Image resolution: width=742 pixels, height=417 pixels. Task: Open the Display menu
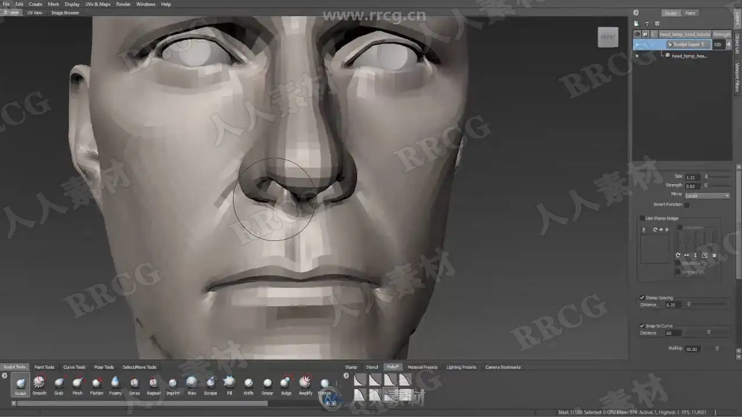click(72, 4)
